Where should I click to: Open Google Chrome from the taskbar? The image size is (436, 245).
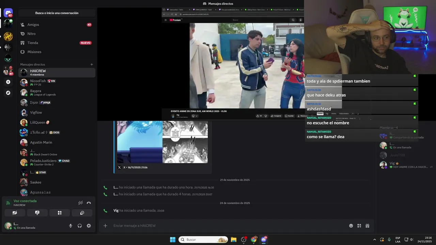click(x=254, y=240)
